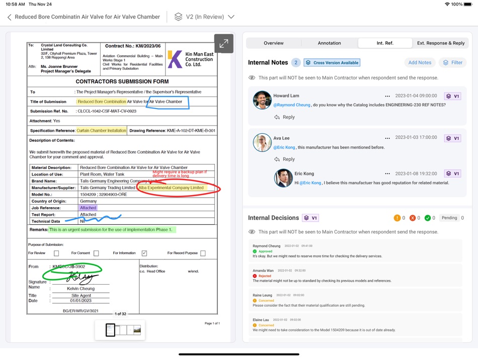Open Raymond Cheung's Approved decision
Viewport: 478px width, 358px height.
[355, 251]
